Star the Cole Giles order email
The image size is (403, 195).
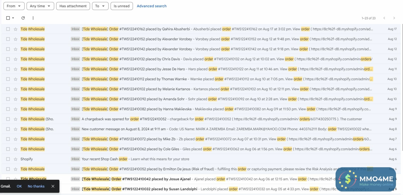[16, 149]
